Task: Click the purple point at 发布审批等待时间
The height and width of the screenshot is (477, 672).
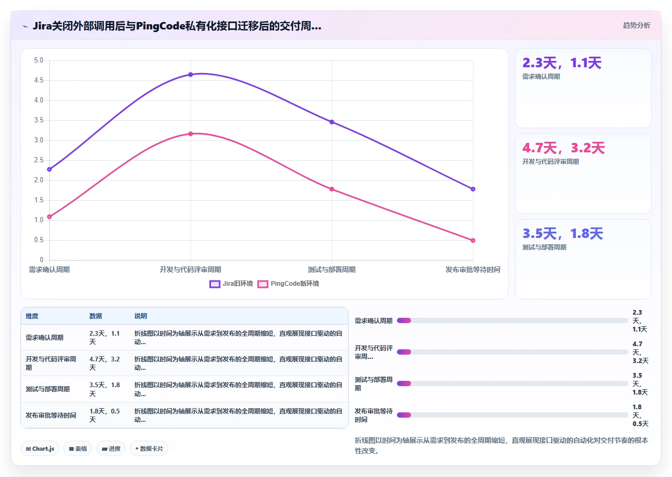Action: 473,189
